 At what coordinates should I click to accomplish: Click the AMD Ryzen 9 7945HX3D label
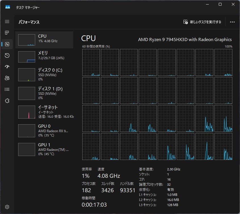(x=185, y=40)
